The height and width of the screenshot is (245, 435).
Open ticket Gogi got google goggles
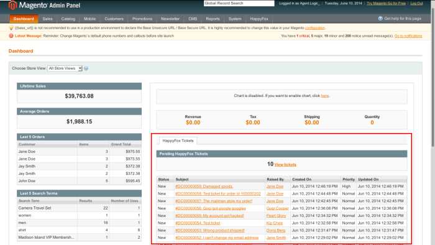210,208
